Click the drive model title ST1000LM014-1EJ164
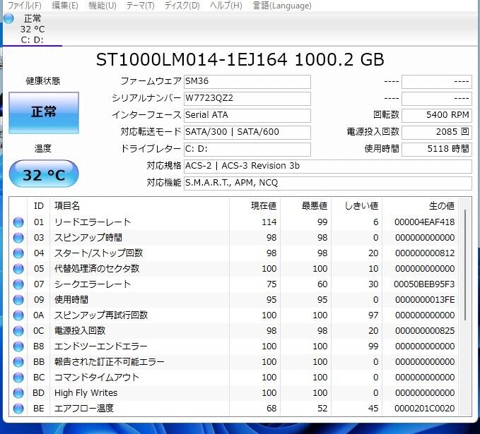 point(192,59)
